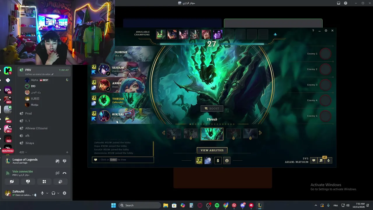Open Discord headphone output options arrow
Viewport: 373px width, 210px height.
pos(58,193)
